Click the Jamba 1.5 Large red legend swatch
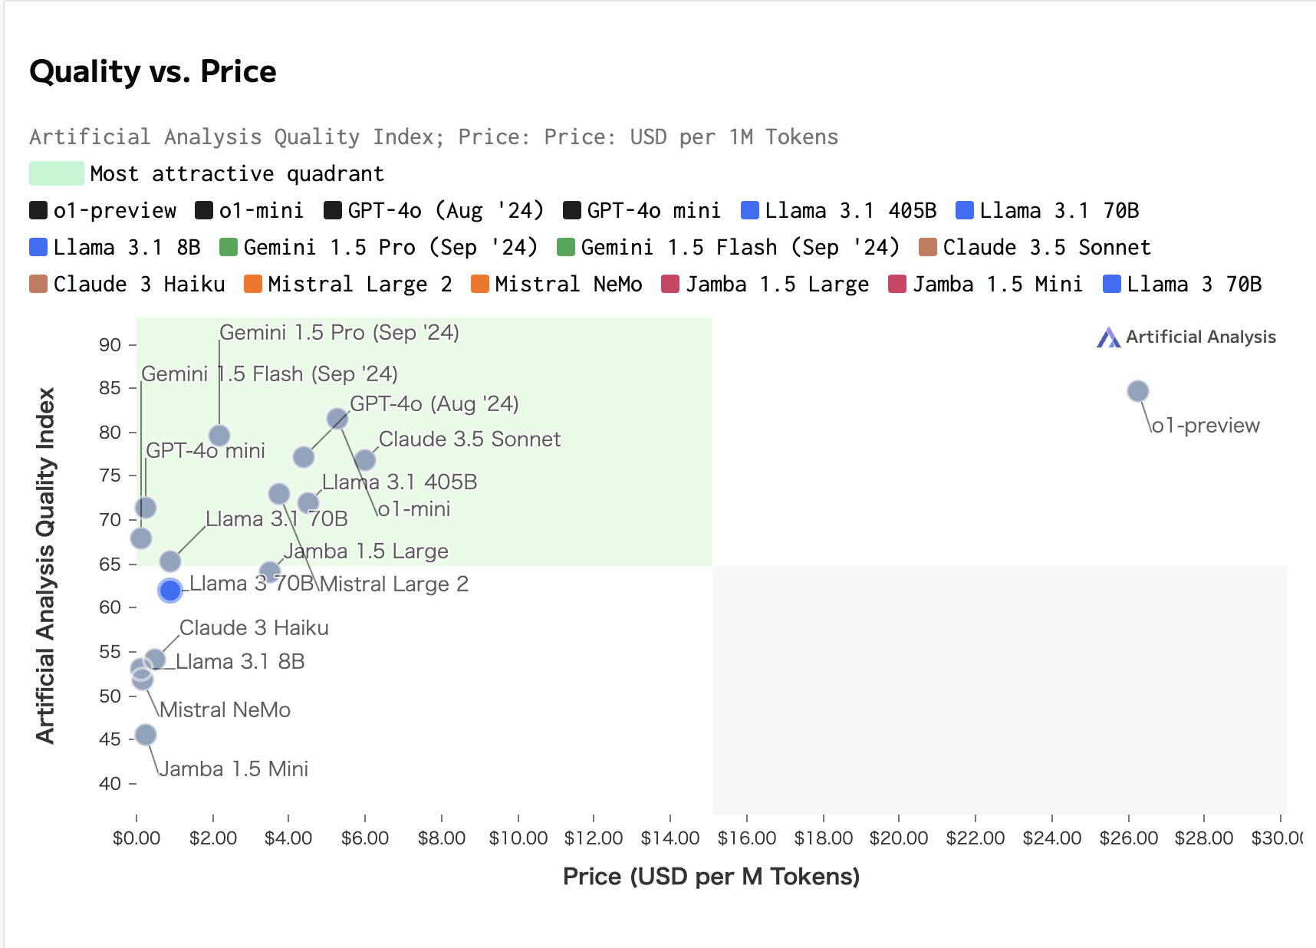 [x=670, y=284]
